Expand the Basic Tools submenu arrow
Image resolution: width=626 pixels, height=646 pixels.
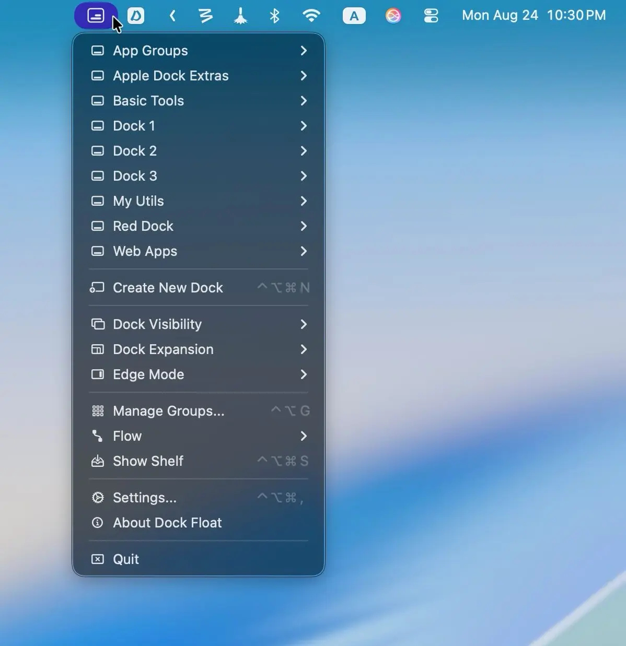[x=304, y=101]
